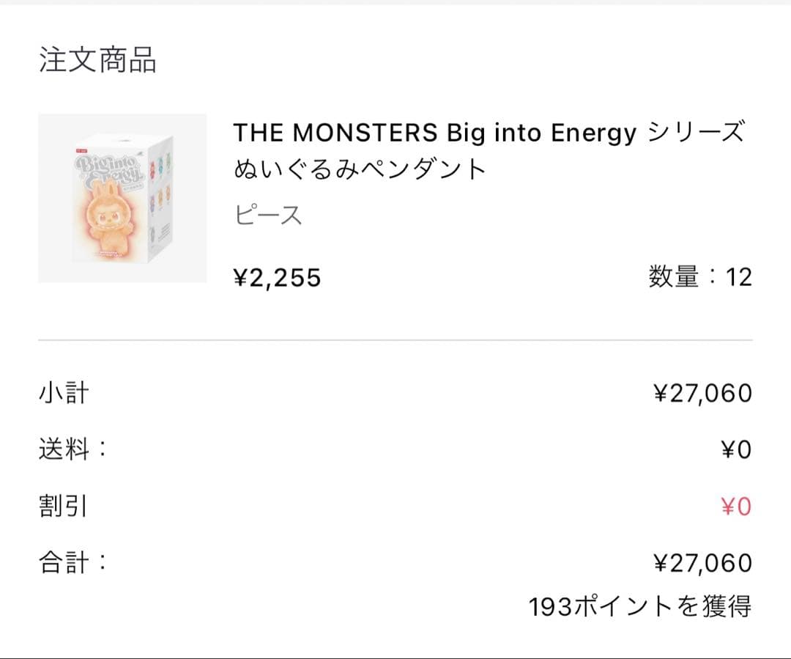Open the Big into Energy product thumbnail
The image size is (791, 659).
[x=122, y=198]
